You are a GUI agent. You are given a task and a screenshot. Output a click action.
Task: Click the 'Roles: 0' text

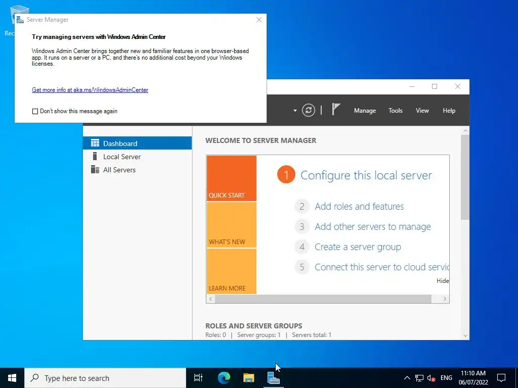point(215,335)
